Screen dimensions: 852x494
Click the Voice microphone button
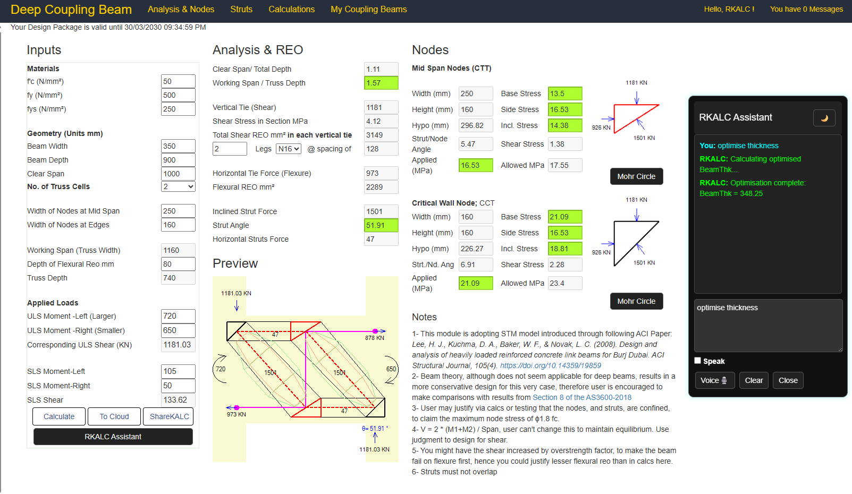click(x=714, y=380)
